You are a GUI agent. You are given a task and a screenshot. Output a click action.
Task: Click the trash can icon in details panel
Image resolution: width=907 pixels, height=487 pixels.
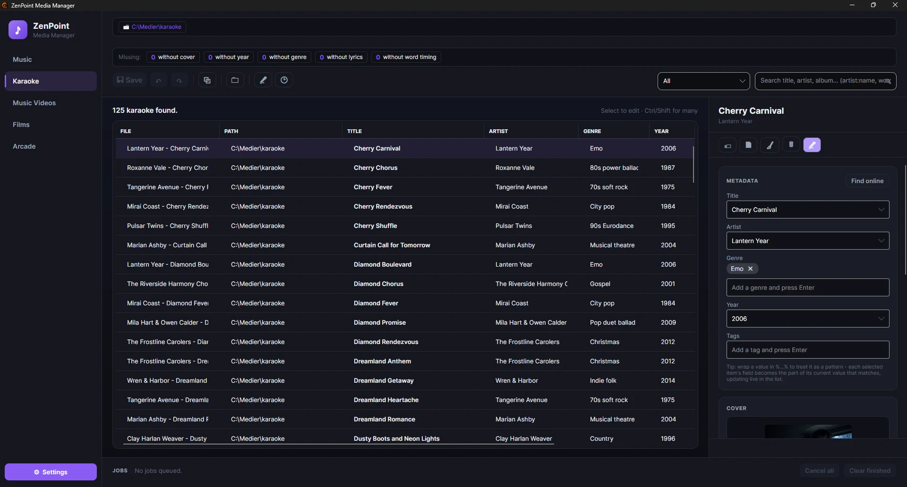click(x=791, y=145)
